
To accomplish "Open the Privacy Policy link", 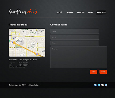I will (x=34, y=85).
